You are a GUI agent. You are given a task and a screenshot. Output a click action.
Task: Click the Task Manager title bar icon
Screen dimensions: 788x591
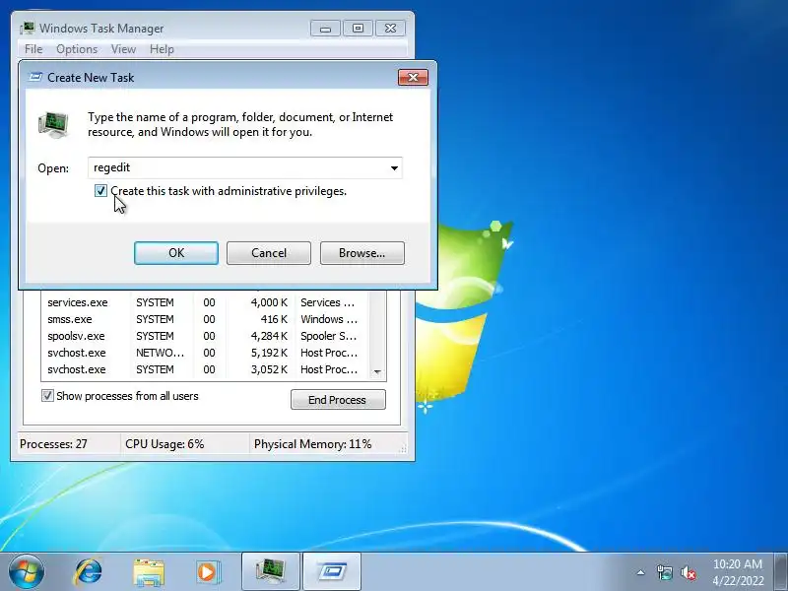point(28,29)
